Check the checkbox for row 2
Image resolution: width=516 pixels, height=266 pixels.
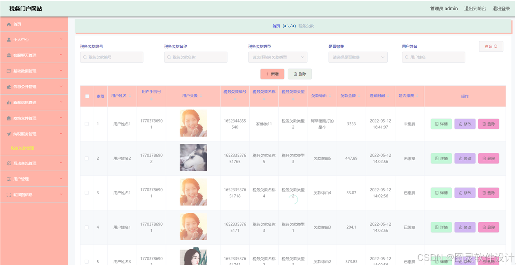87,159
